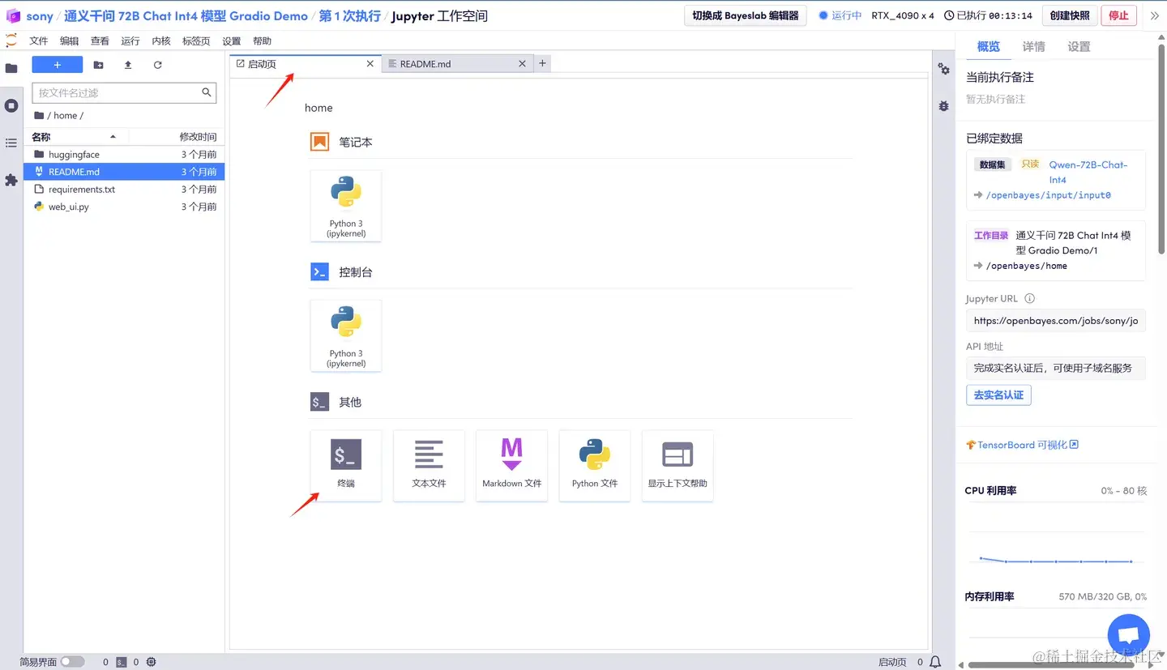
Task: Add a new launcher tab with plus
Action: pyautogui.click(x=542, y=63)
